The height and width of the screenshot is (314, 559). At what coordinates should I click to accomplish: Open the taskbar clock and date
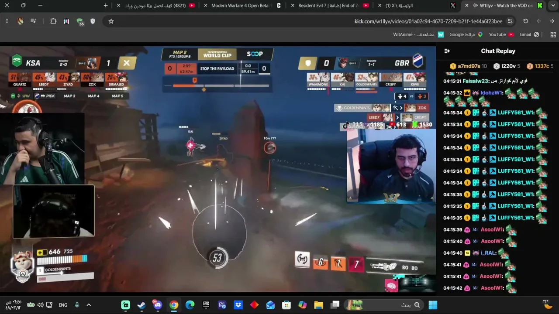click(13, 305)
